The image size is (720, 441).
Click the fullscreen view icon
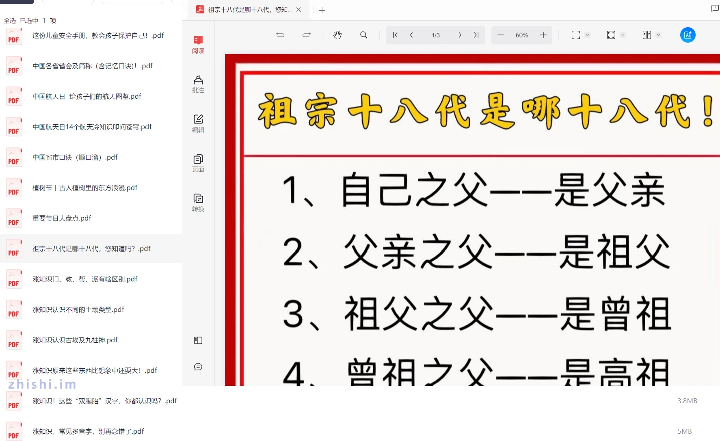(611, 35)
